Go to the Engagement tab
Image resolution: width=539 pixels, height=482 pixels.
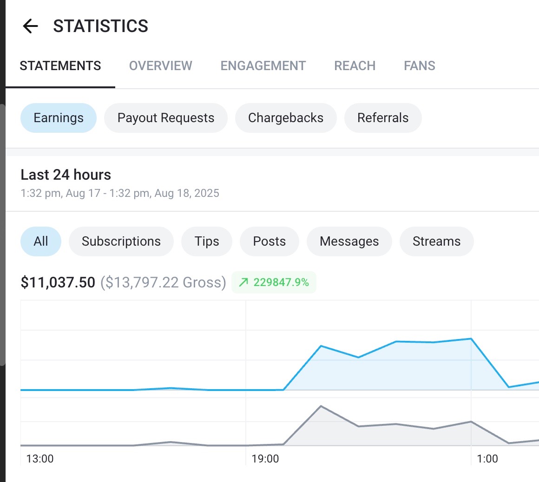point(263,66)
